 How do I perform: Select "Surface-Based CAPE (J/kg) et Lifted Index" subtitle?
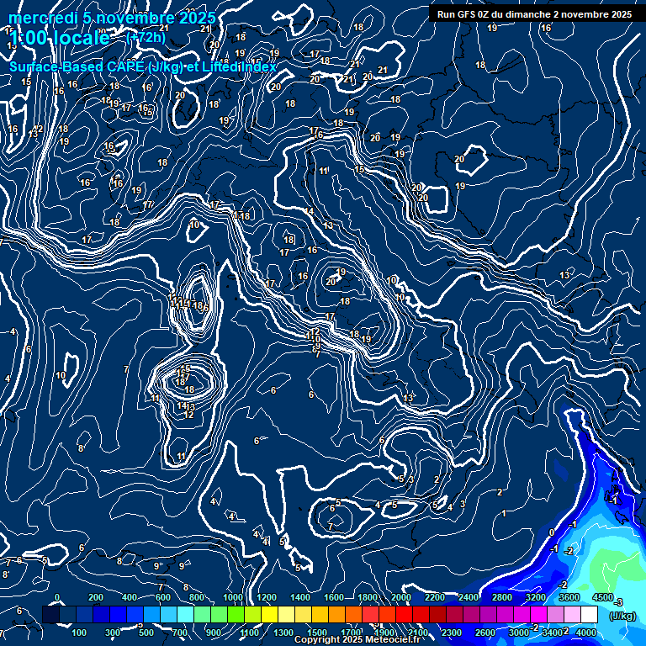[142, 66]
